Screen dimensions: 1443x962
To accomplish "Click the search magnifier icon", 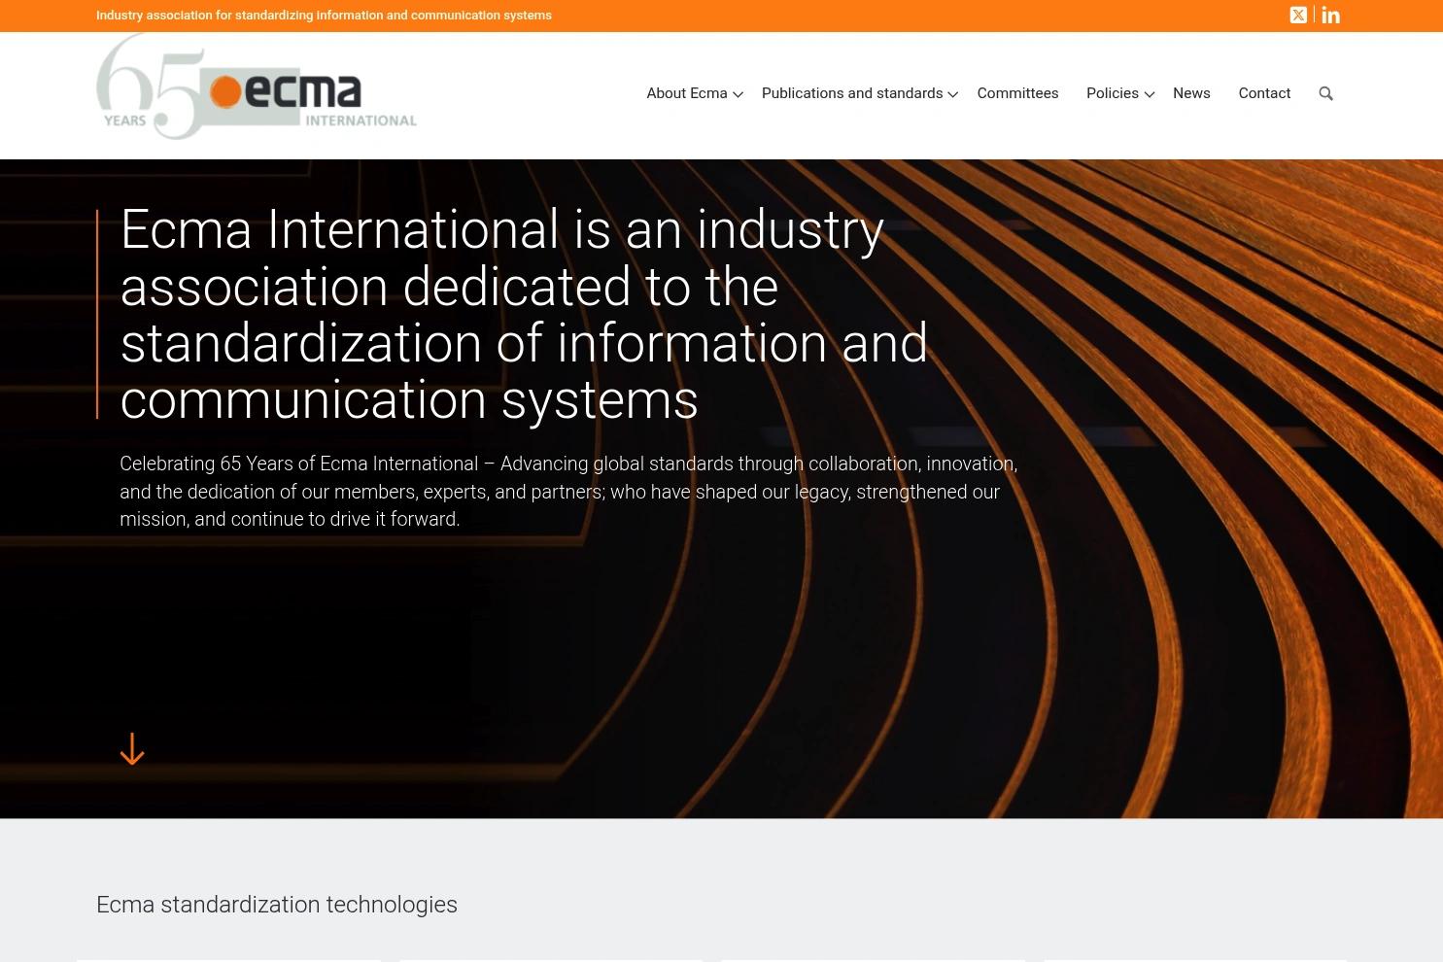I will tap(1325, 93).
